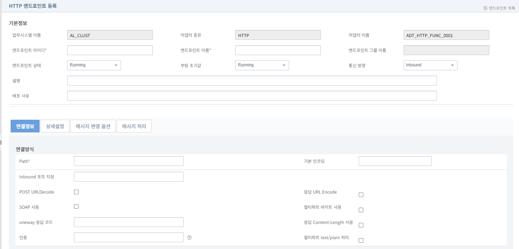Focus the Path input field
This screenshot has height=249, width=519.
pos(129,161)
